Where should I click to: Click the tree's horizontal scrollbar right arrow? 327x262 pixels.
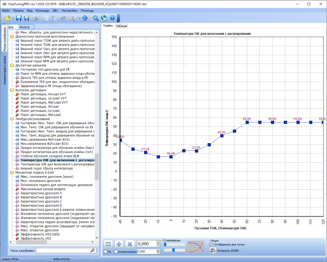[92, 242]
